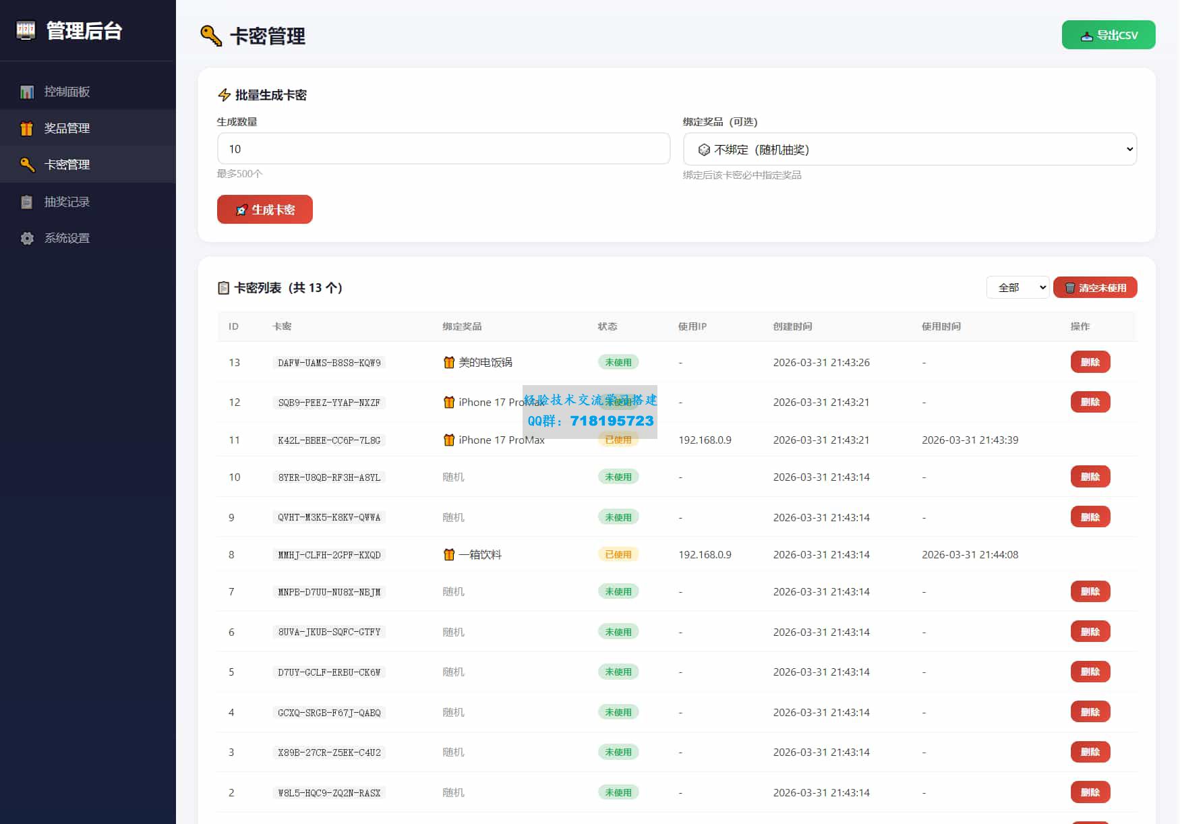
Task: Open 奖品管理 in sidebar
Action: [x=88, y=128]
